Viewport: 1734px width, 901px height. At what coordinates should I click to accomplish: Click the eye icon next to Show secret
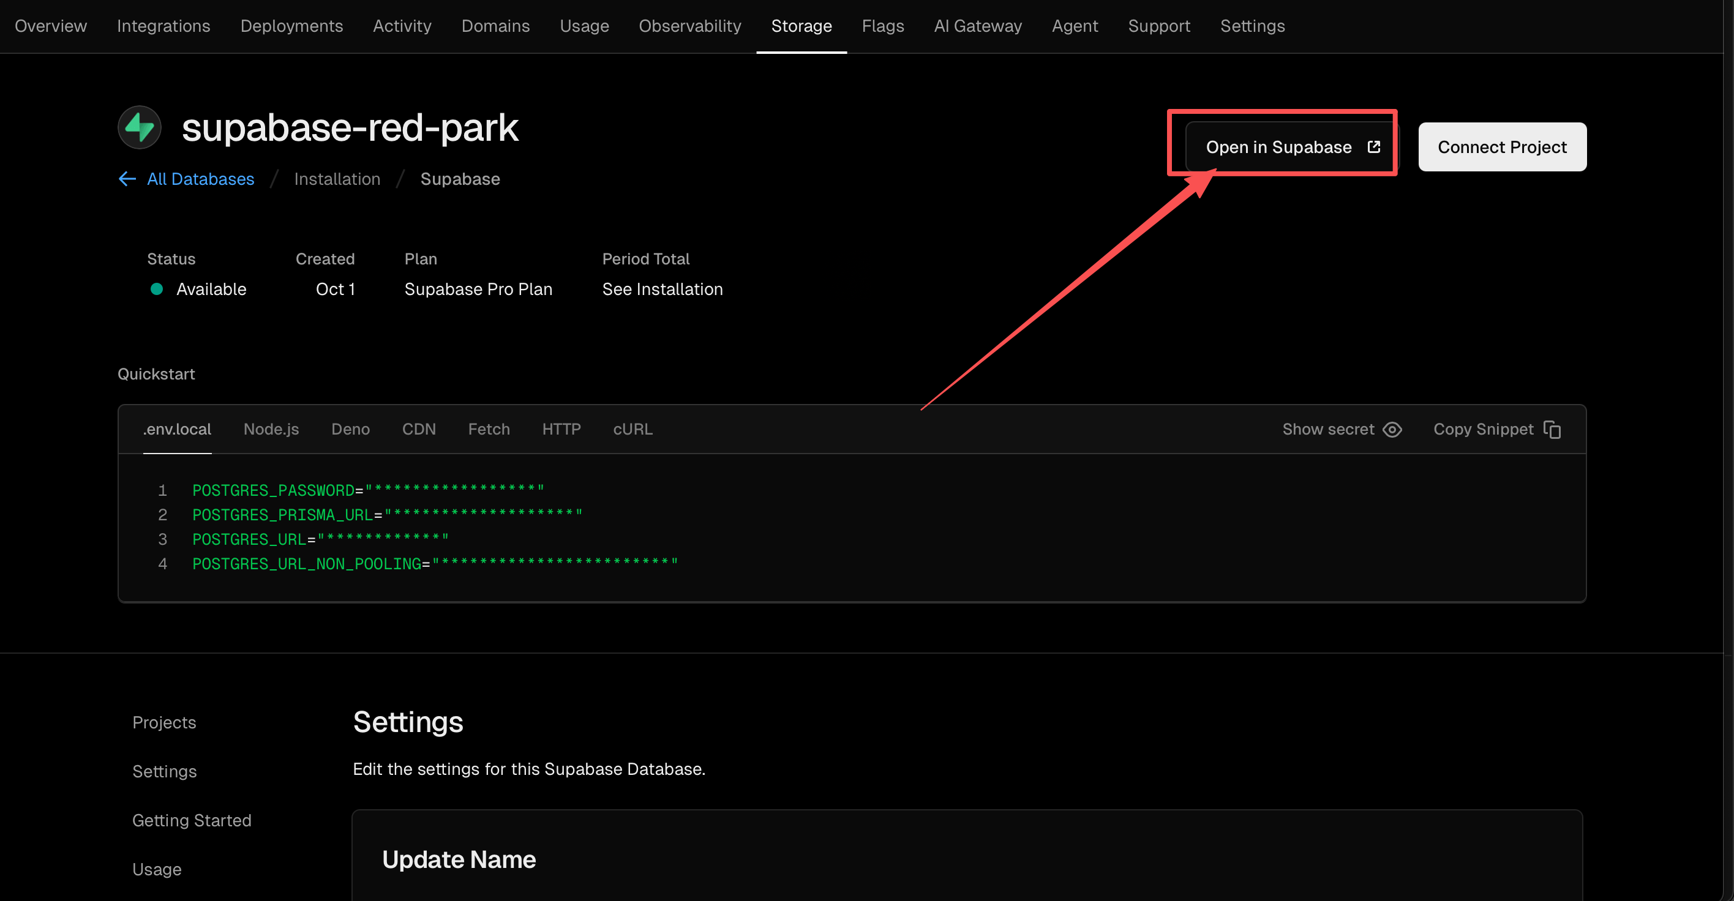tap(1392, 429)
